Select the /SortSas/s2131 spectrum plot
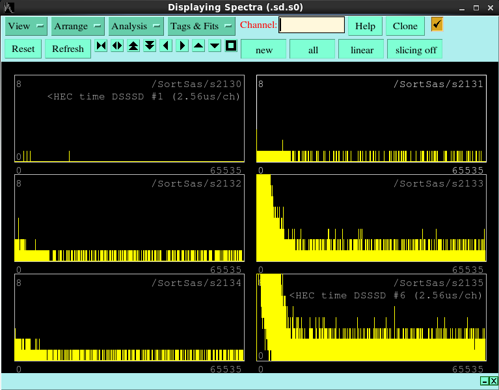This screenshot has height=390, width=499. [x=371, y=118]
